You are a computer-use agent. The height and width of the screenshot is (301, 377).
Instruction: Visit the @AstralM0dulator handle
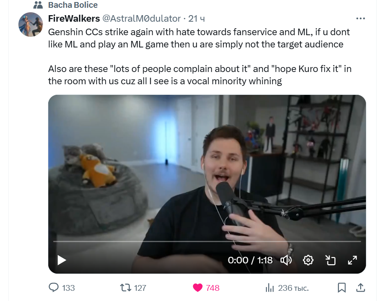coord(142,18)
